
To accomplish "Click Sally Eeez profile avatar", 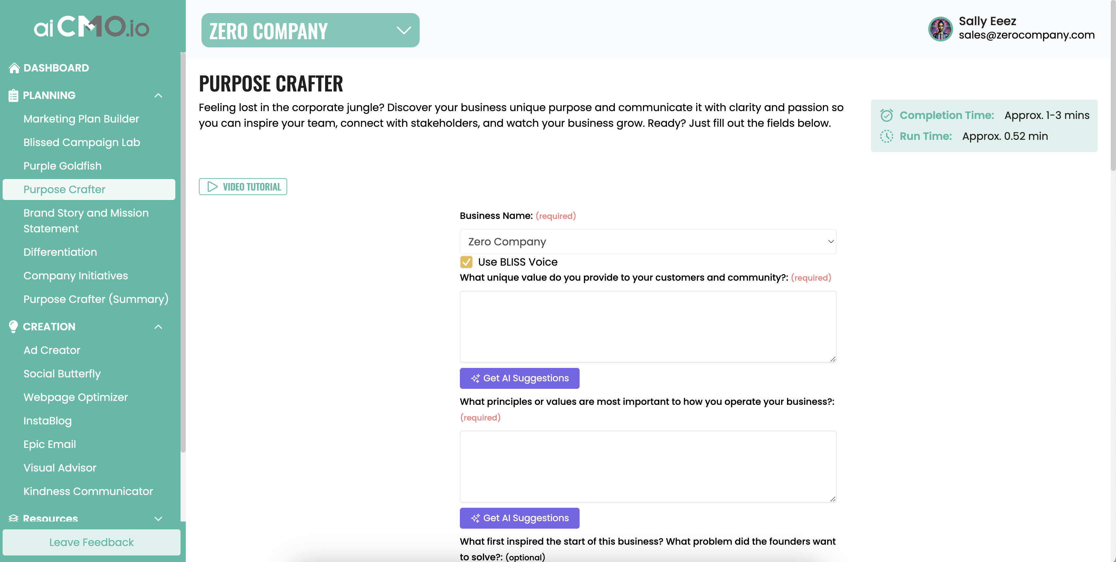I will click(940, 28).
